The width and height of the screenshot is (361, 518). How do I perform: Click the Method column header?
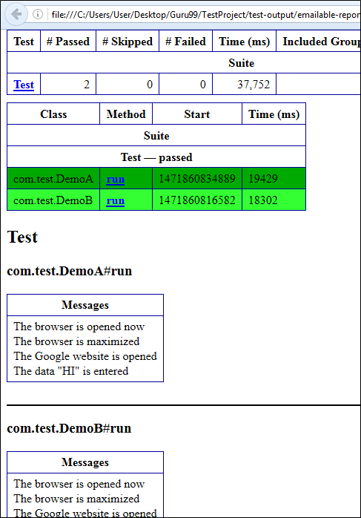coord(126,114)
